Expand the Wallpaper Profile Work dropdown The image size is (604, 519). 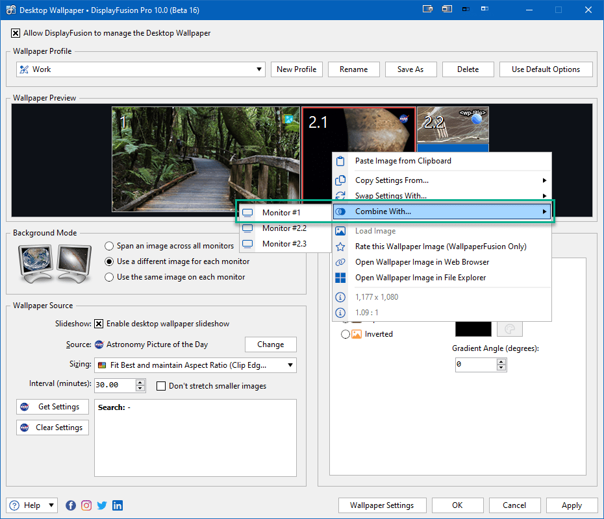pos(259,69)
